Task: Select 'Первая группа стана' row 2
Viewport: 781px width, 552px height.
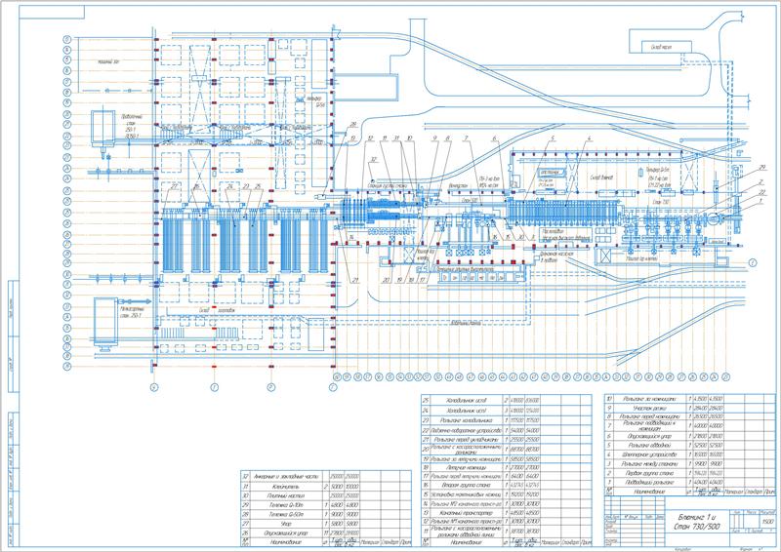Action: [x=649, y=473]
